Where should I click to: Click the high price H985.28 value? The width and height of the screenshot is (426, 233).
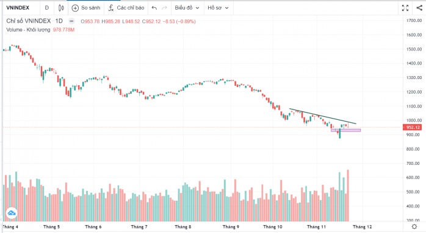(x=110, y=21)
